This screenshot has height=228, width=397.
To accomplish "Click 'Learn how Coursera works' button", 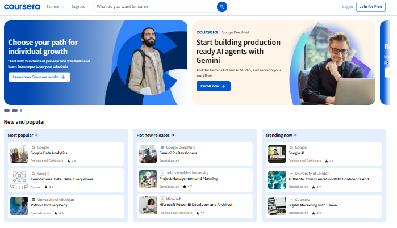I will (x=39, y=77).
